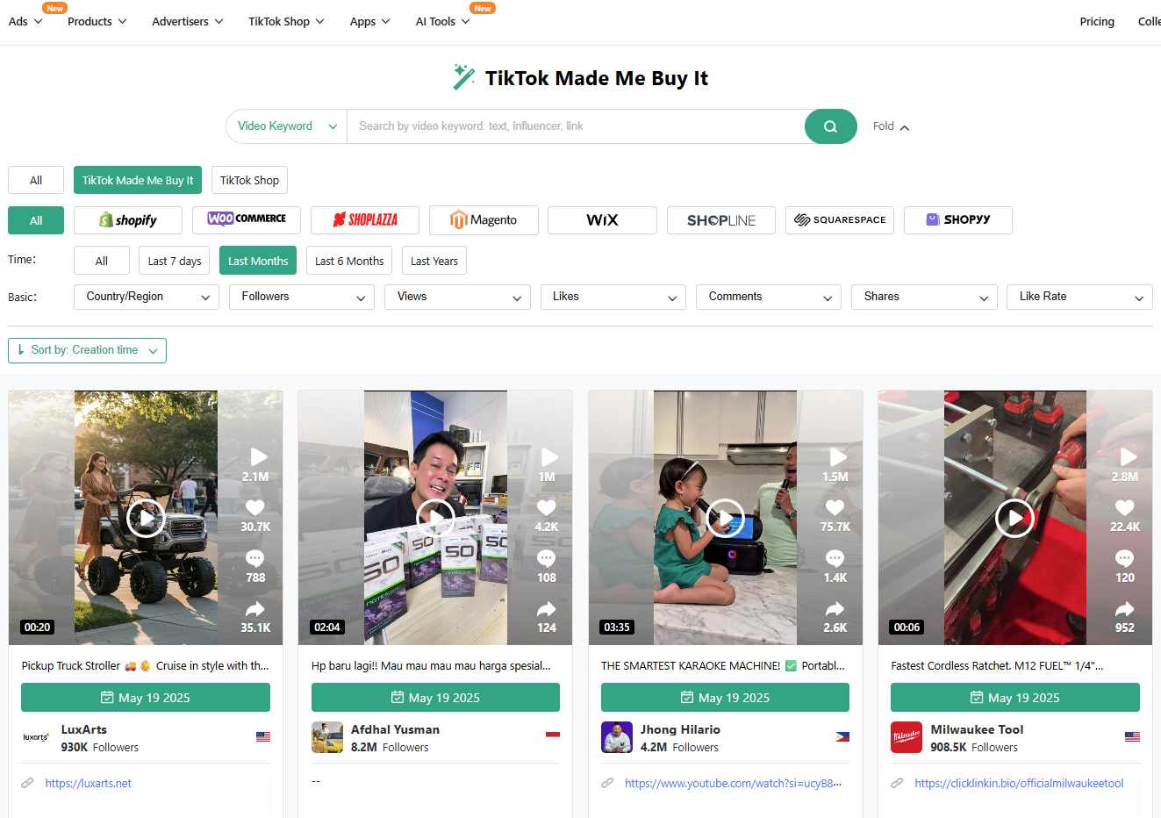Viewport: 1161px width, 818px height.
Task: Open the Comments filter dropdown
Action: pyautogui.click(x=769, y=297)
